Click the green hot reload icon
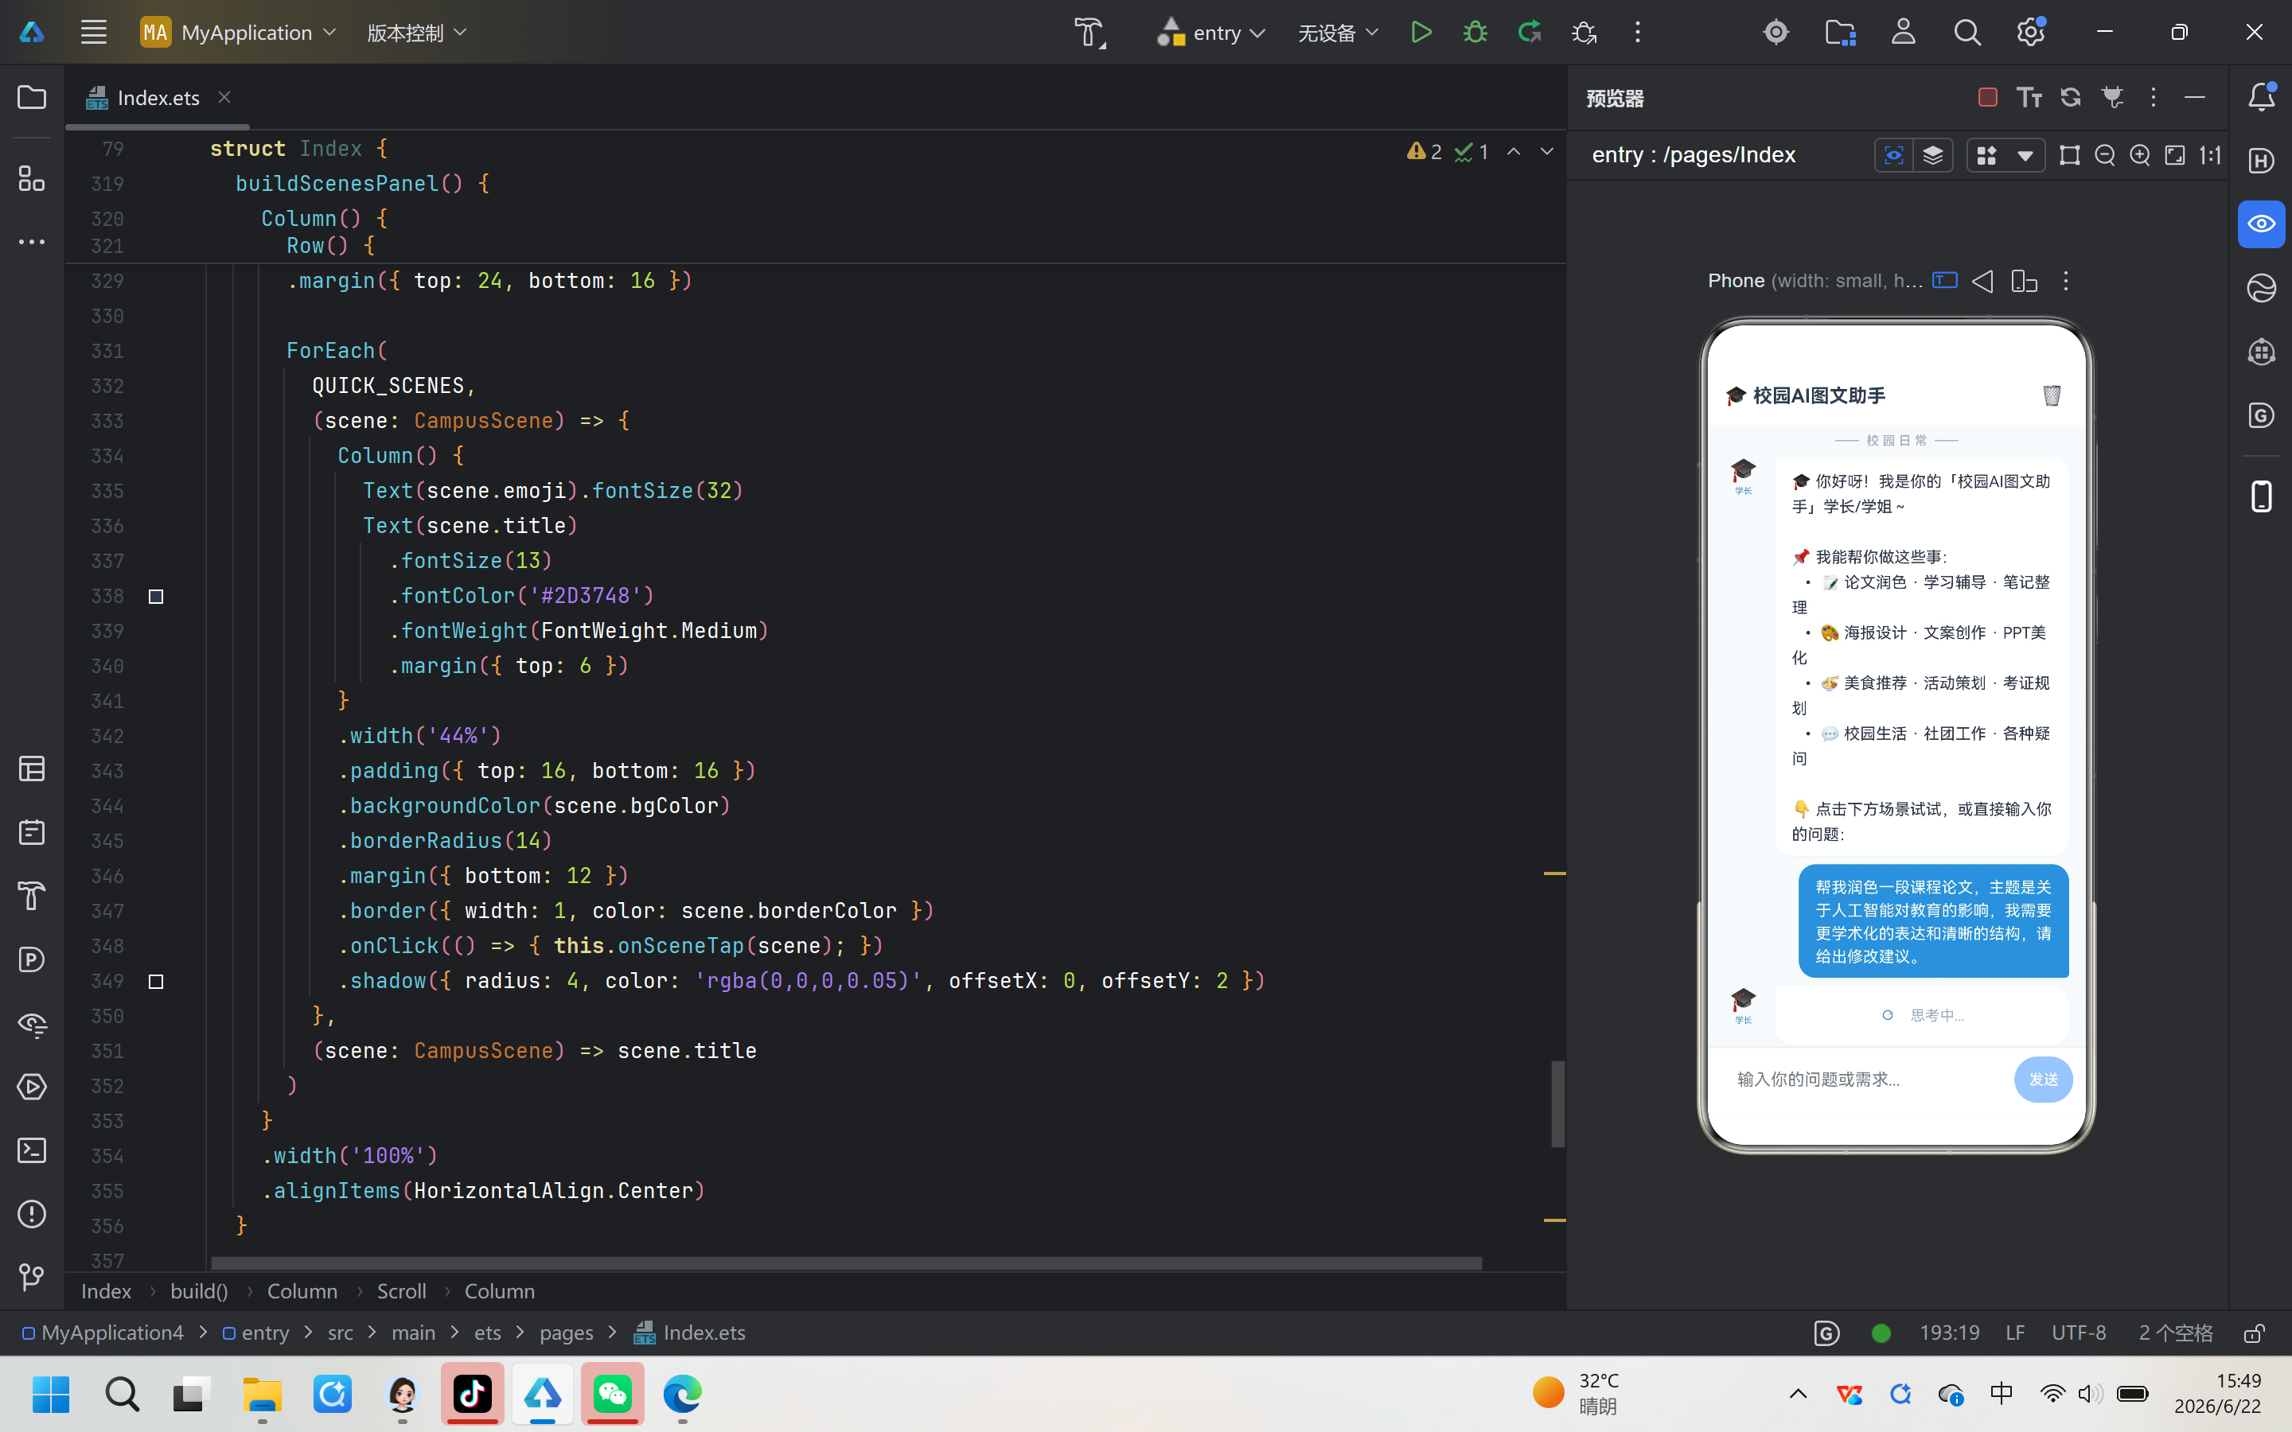 click(x=1530, y=32)
